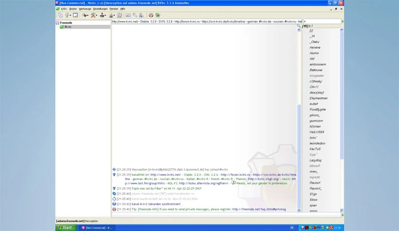
Task: Select user KacTuS in the nick list
Action: click(315, 149)
